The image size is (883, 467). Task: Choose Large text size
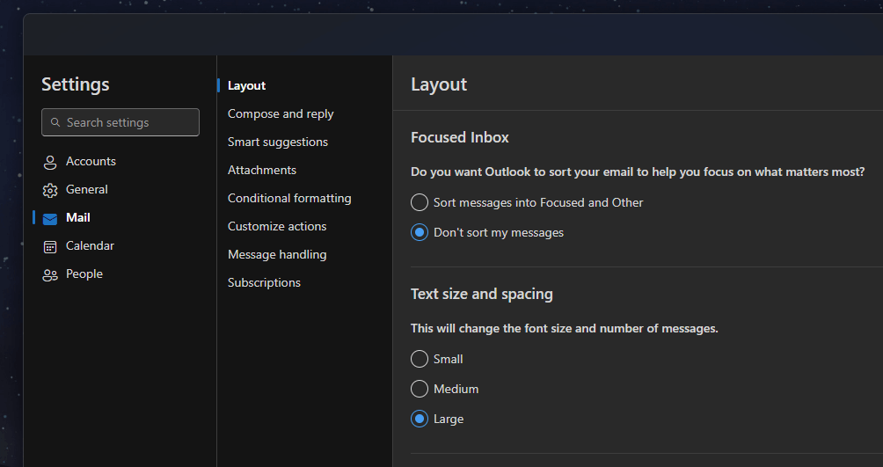click(x=420, y=420)
